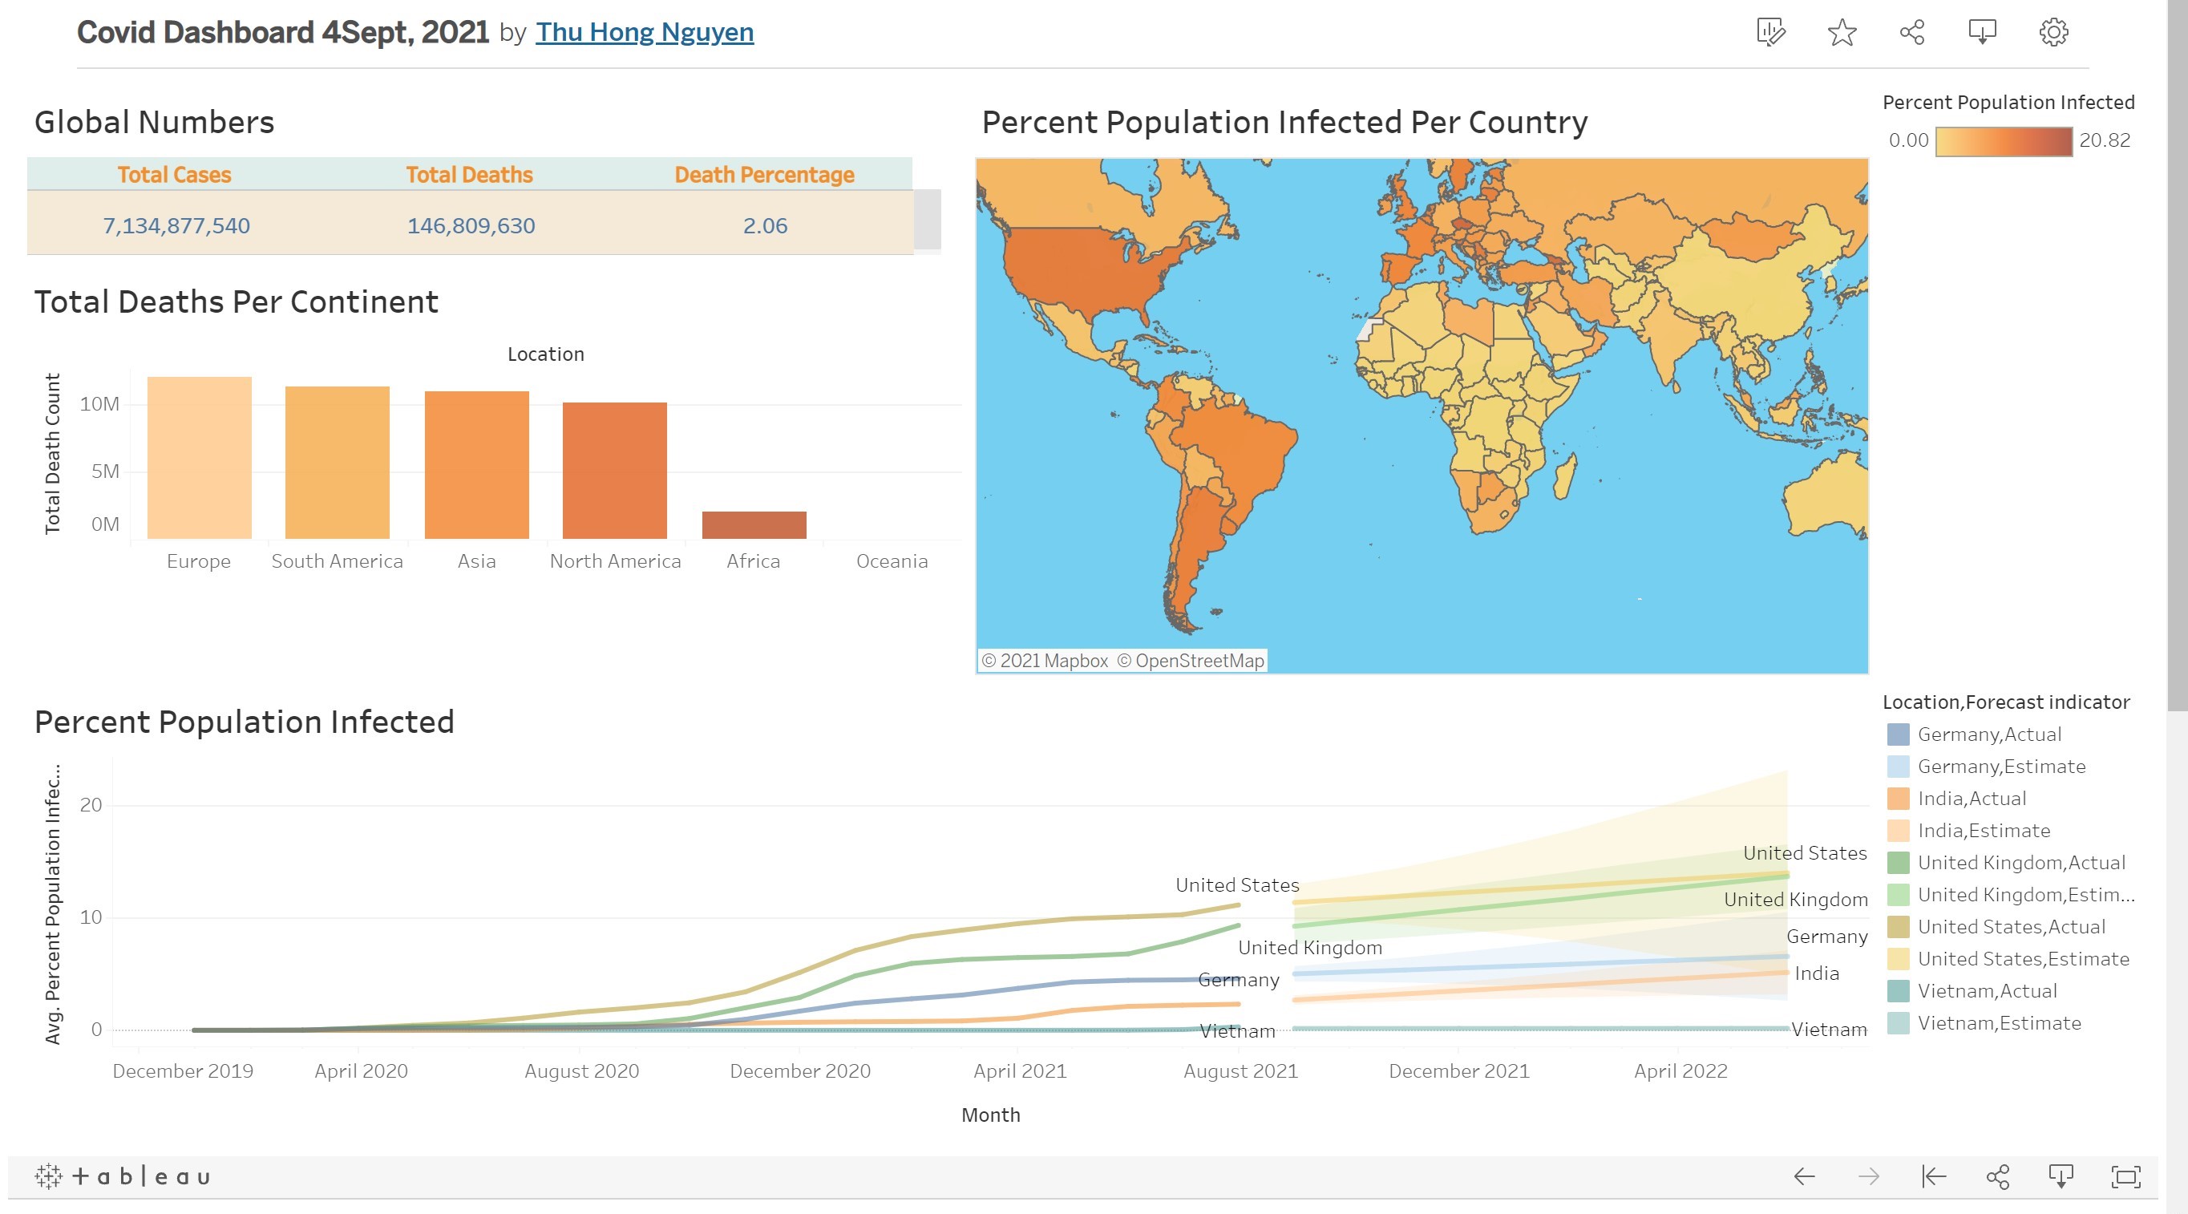Viewport: 2188px width, 1214px height.
Task: Click the Total Cases column header
Action: pyautogui.click(x=174, y=174)
